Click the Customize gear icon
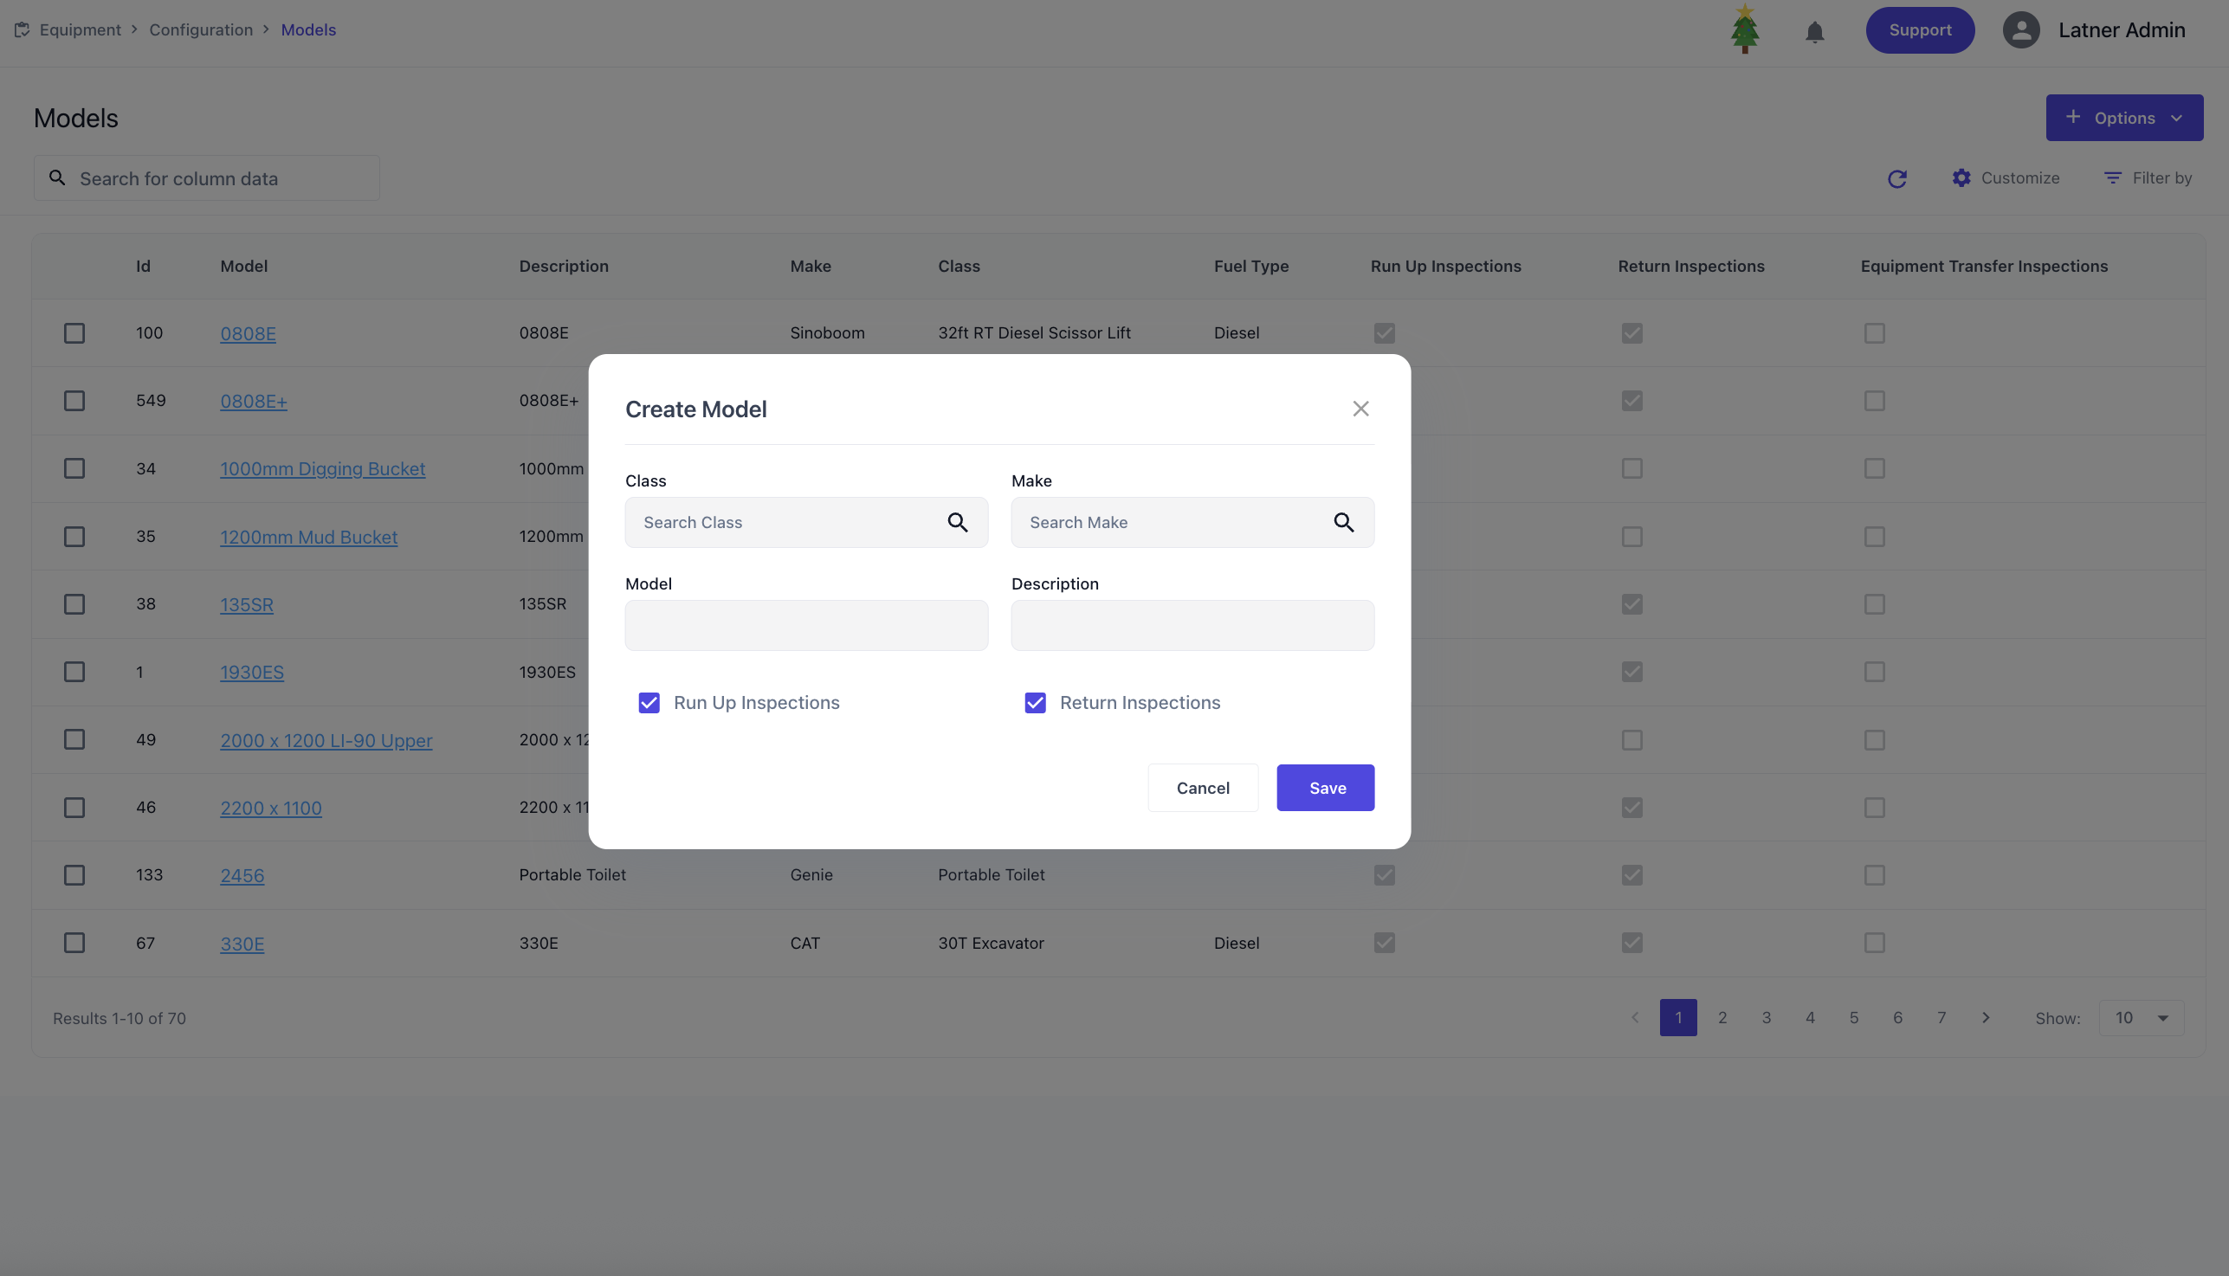Viewport: 2229px width, 1276px height. click(x=1961, y=178)
